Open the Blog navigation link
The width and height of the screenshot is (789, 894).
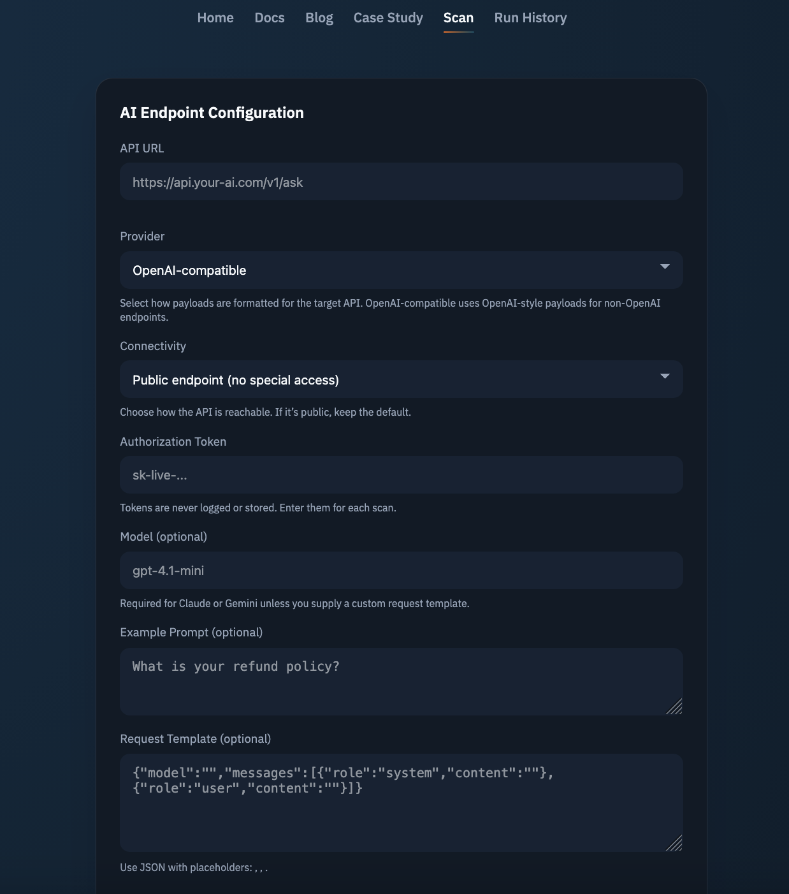pos(319,18)
